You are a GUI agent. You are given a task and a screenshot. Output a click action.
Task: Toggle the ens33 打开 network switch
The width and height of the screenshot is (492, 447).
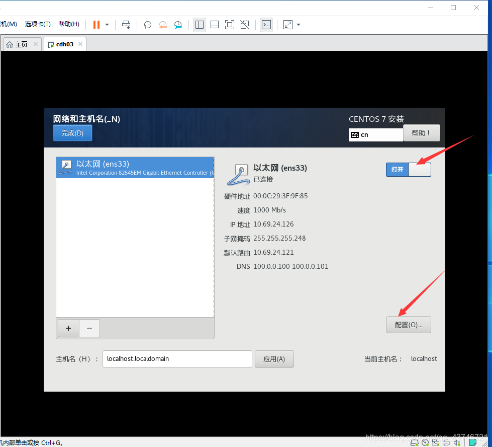tap(408, 170)
